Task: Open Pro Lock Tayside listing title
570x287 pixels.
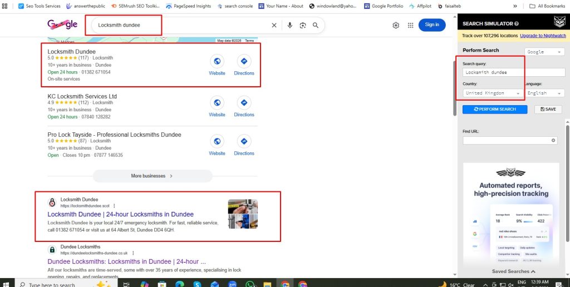Action: click(x=114, y=135)
